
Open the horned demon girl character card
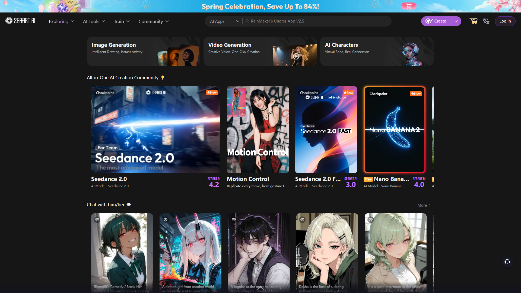tap(190, 253)
